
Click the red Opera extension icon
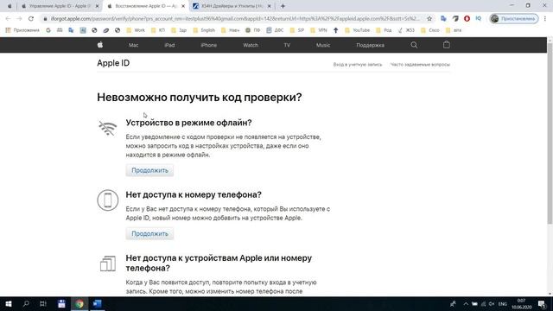pyautogui.click(x=467, y=19)
